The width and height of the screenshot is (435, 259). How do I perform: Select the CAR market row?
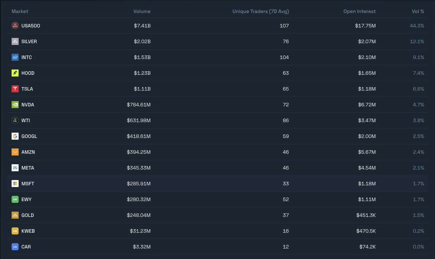[x=218, y=247]
